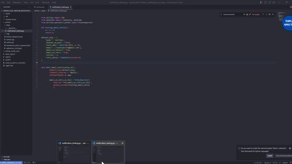Select second notification_testing.py taskbar window thumbnail
292x164 pixels.
(x=108, y=152)
